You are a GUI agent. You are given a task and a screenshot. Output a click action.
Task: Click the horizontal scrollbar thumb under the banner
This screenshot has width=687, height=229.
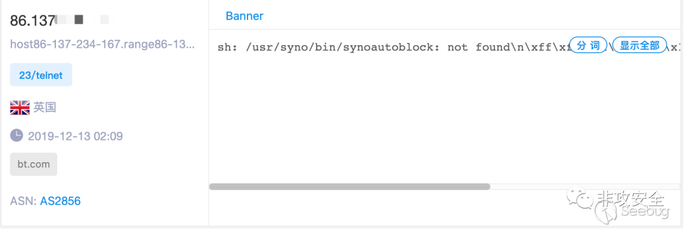pos(350,186)
